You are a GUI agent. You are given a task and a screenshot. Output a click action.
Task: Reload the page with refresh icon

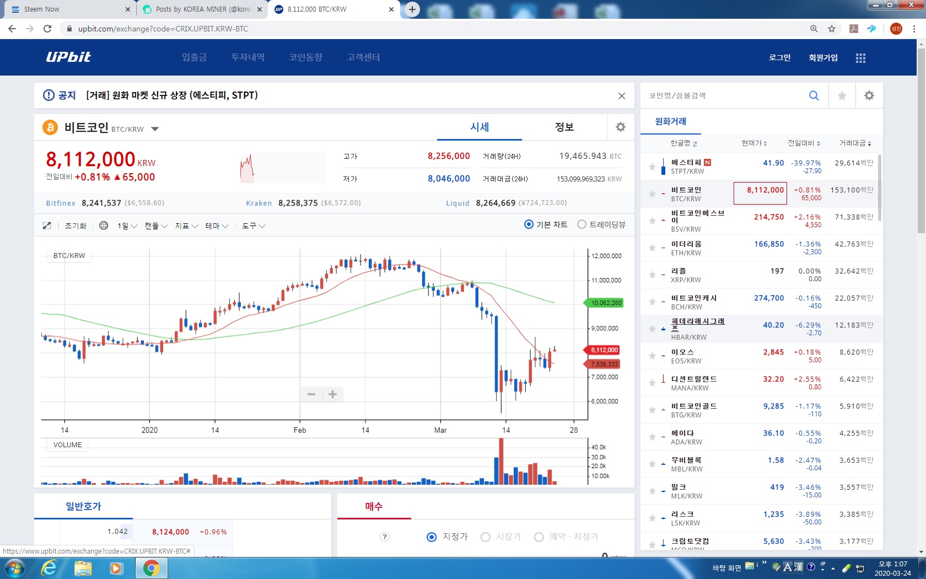point(47,29)
